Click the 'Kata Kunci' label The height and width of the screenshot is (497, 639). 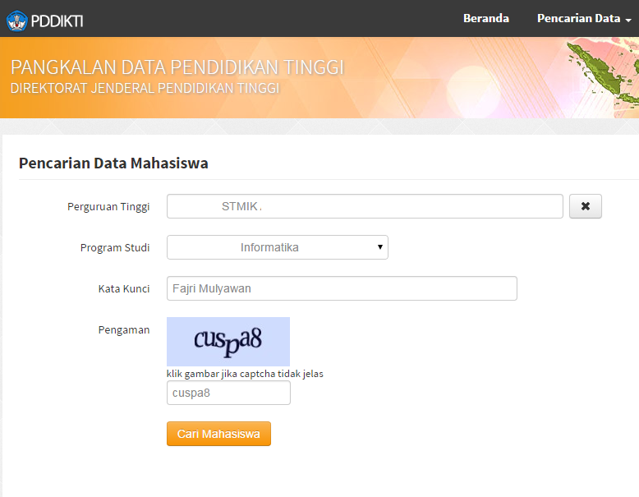(124, 288)
